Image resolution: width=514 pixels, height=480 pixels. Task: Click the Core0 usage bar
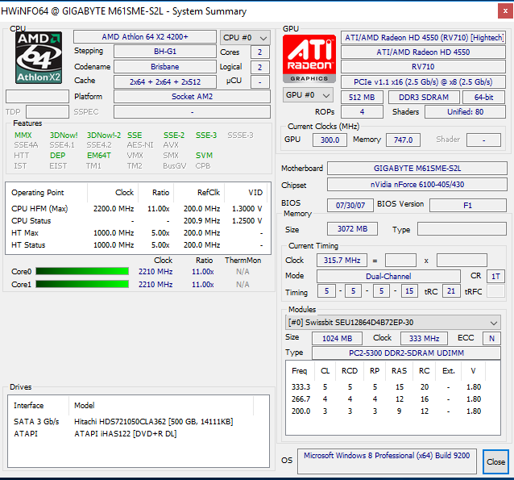[x=82, y=271]
